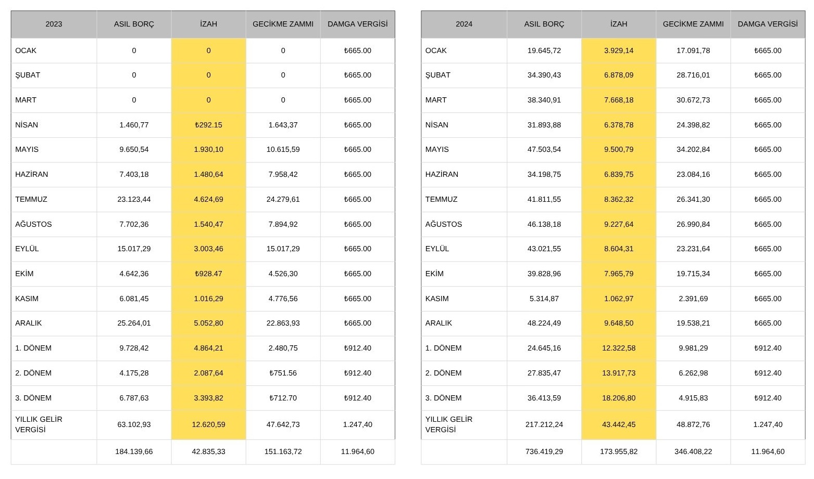Click the 2023 table header cell
Image resolution: width=814 pixels, height=479 pixels.
coord(54,24)
